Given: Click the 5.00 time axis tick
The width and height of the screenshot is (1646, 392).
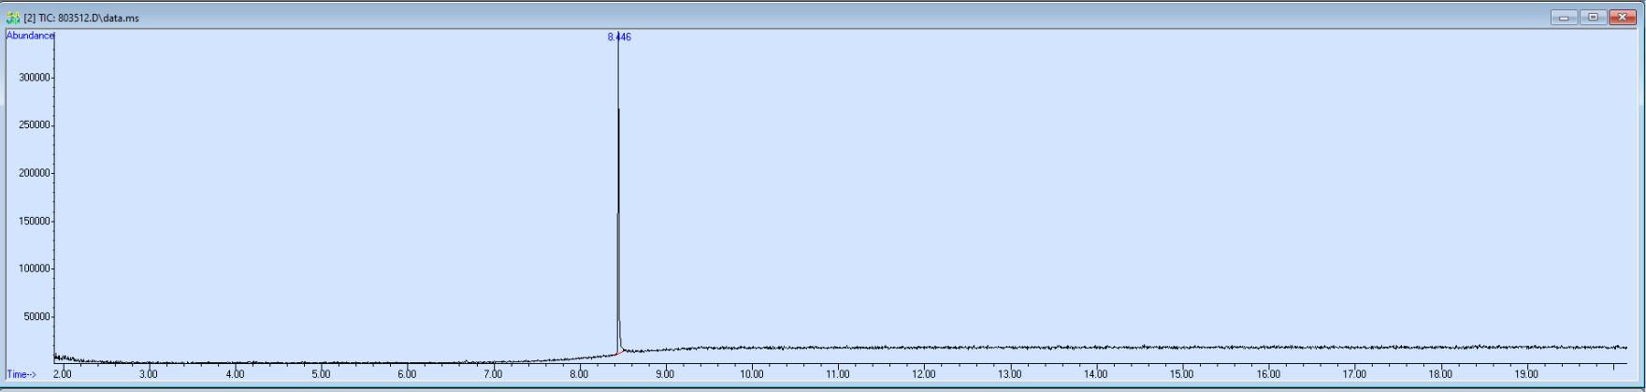Looking at the screenshot, I should pyautogui.click(x=321, y=374).
